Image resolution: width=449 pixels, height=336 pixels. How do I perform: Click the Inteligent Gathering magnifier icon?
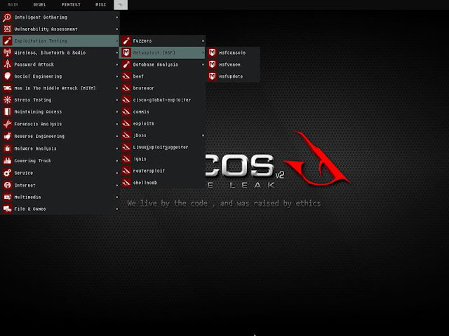[8, 17]
